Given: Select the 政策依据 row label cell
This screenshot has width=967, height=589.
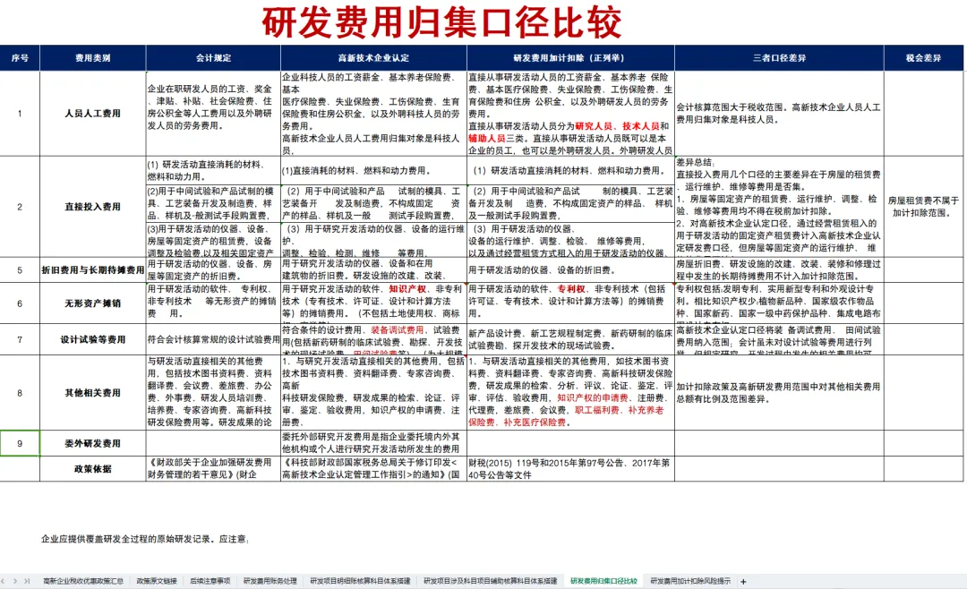Looking at the screenshot, I should [x=93, y=469].
